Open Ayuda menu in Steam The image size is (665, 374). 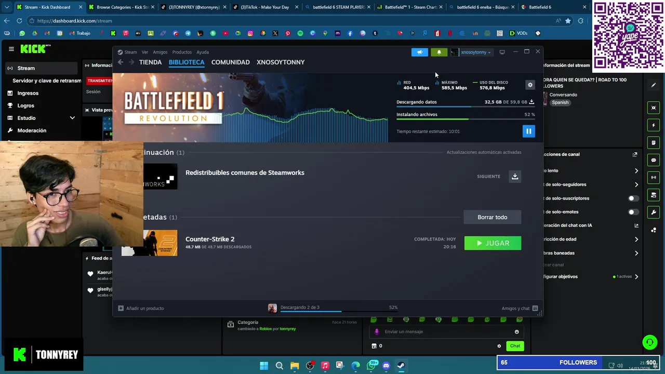(x=203, y=52)
